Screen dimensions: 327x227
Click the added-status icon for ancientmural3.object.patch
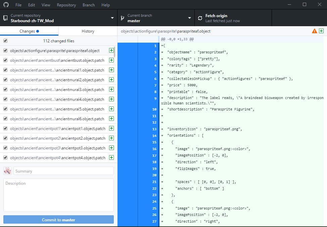[x=111, y=90]
